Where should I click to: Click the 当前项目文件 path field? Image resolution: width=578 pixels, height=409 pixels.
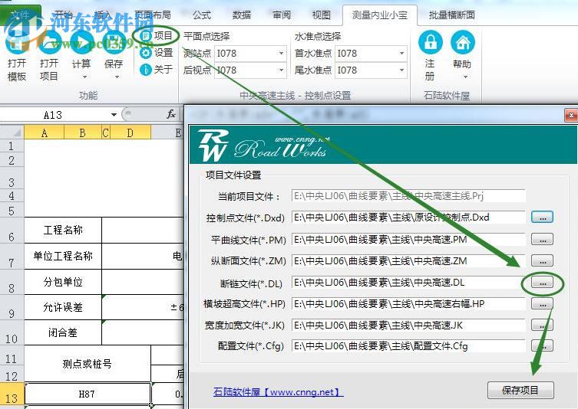408,196
